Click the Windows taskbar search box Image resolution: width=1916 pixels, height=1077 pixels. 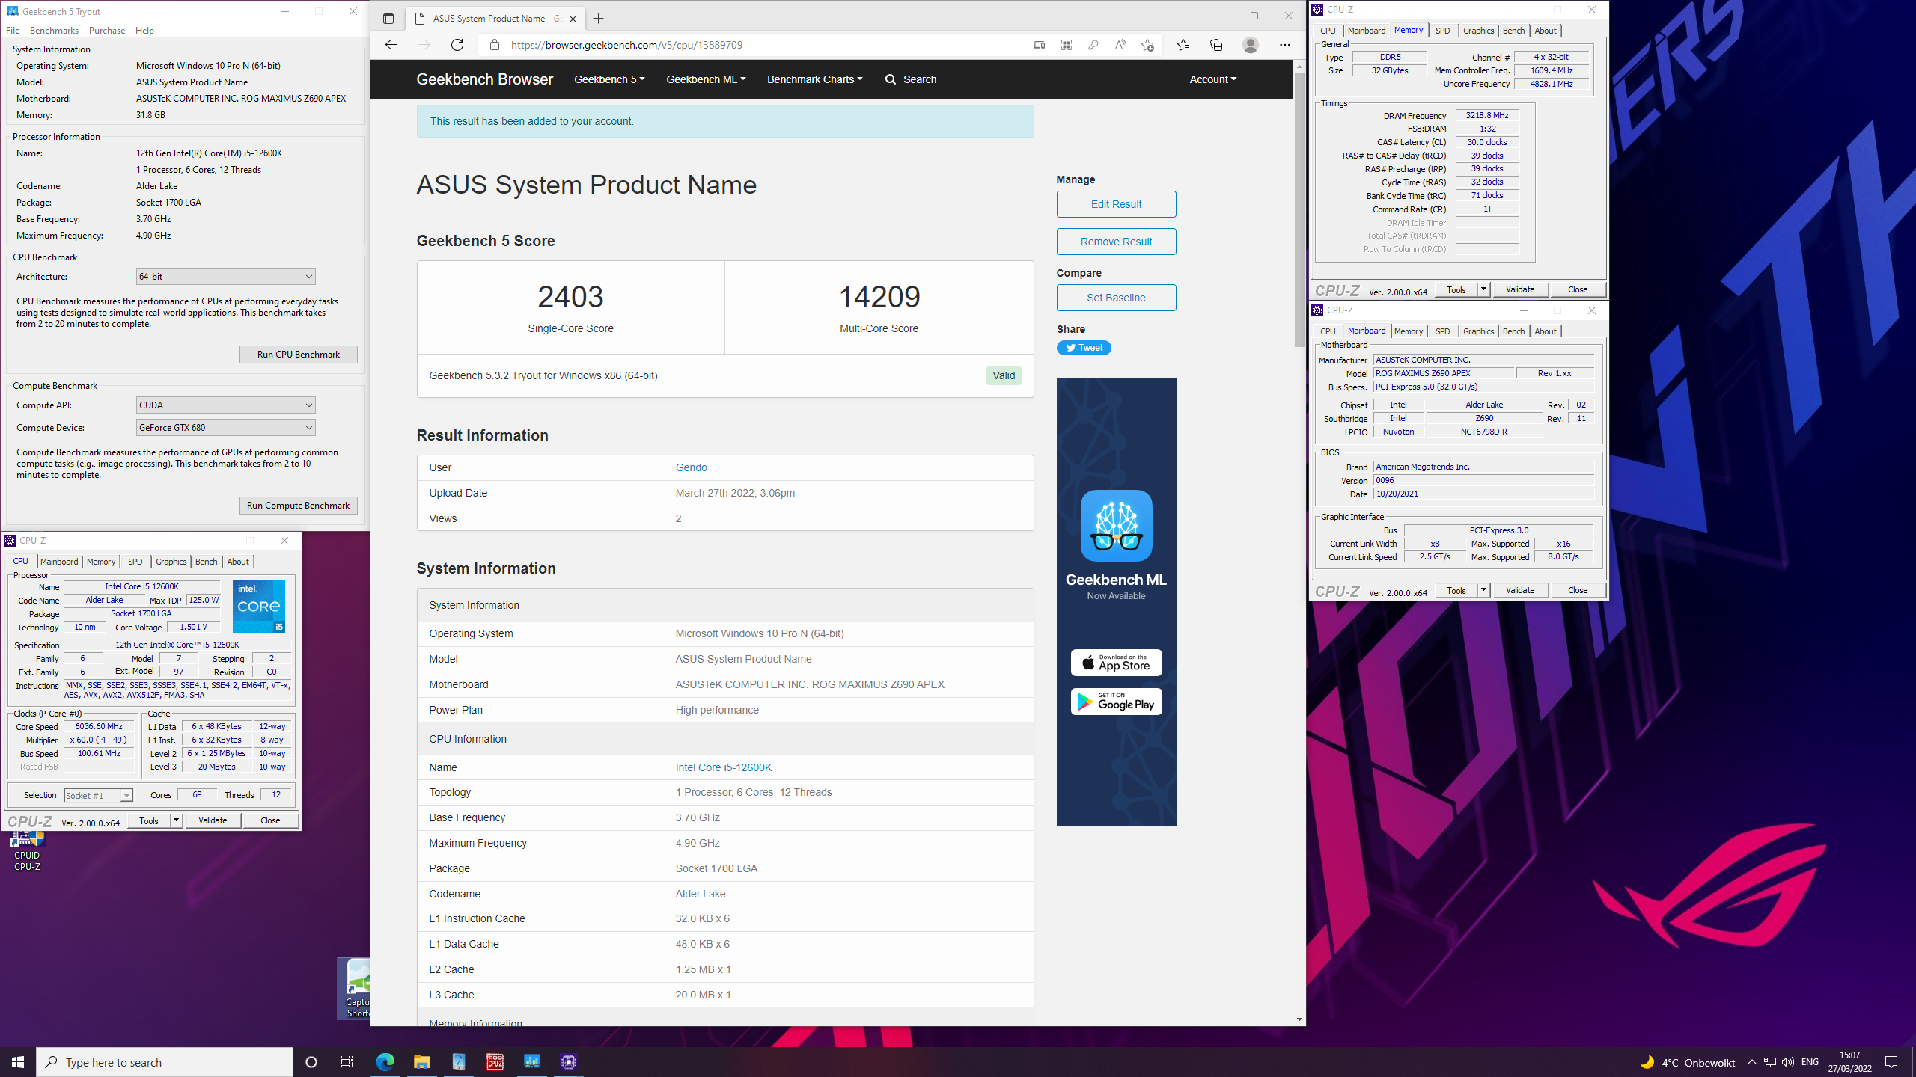[x=165, y=1062]
